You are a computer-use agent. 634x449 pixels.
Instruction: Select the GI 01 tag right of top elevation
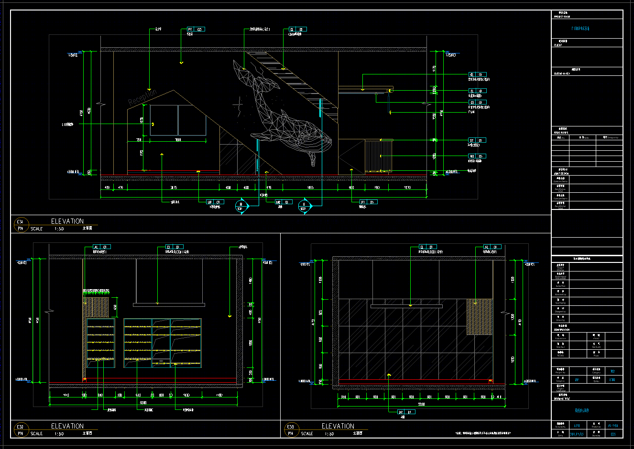[x=477, y=102]
